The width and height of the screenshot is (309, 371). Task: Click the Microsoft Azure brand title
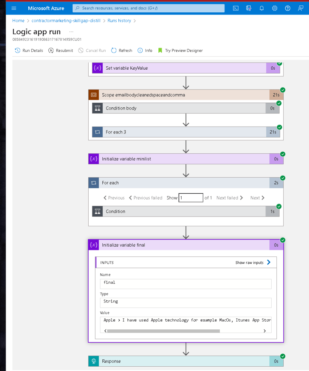(46, 8)
